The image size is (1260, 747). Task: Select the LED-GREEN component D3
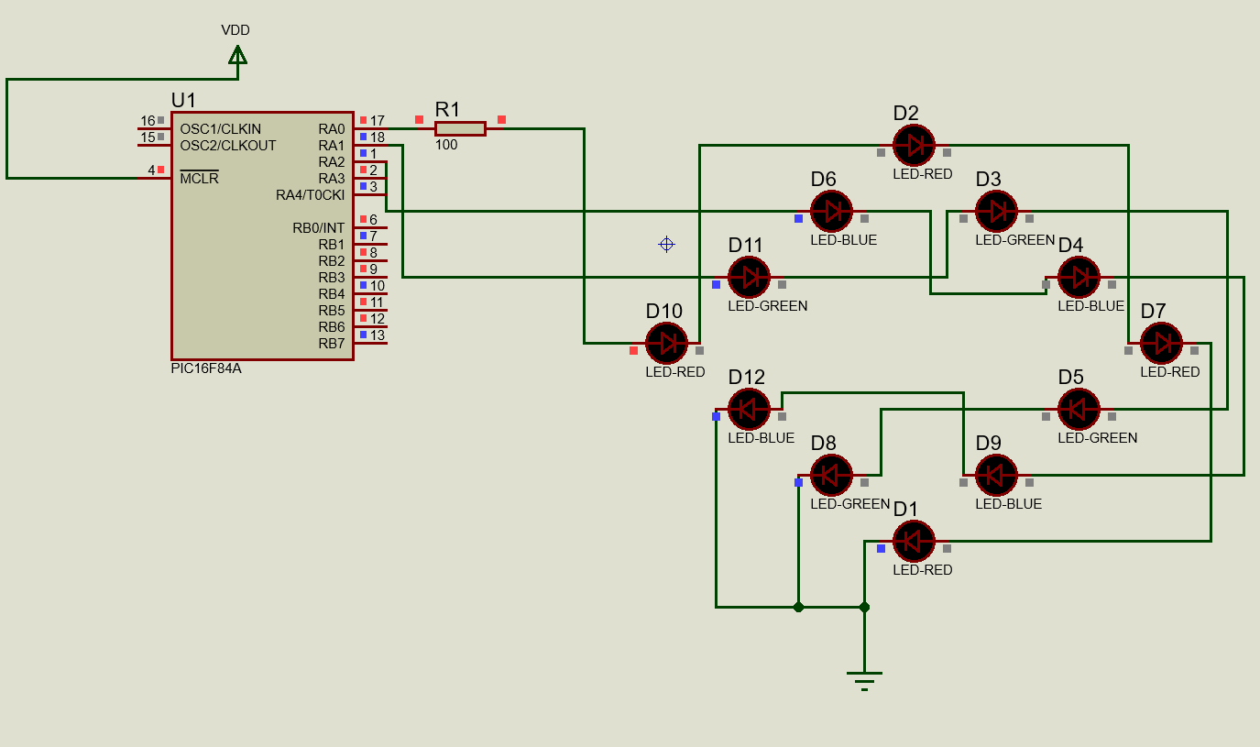pyautogui.click(x=996, y=211)
